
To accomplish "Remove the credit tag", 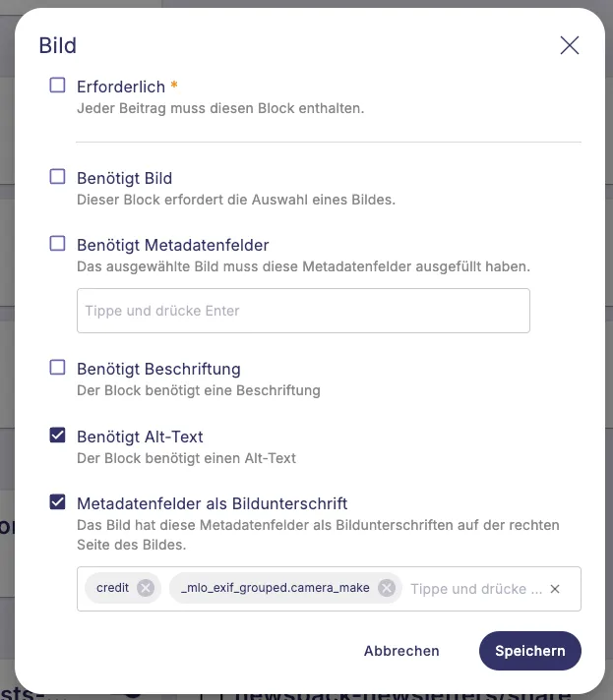I will coord(146,588).
